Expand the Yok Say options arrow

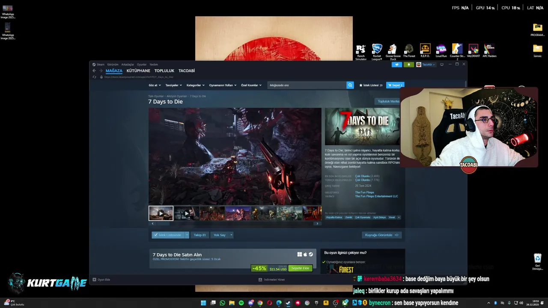point(232,235)
